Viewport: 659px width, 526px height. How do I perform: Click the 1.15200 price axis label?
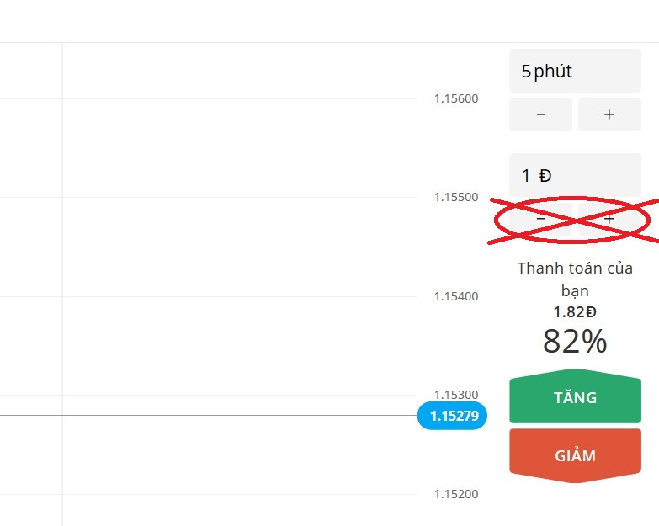point(456,494)
